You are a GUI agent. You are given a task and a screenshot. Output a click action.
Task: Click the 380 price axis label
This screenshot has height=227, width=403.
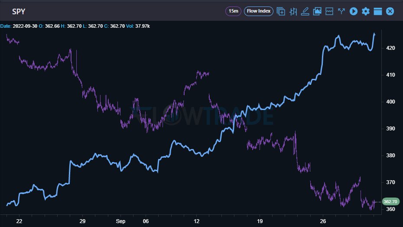click(x=390, y=156)
